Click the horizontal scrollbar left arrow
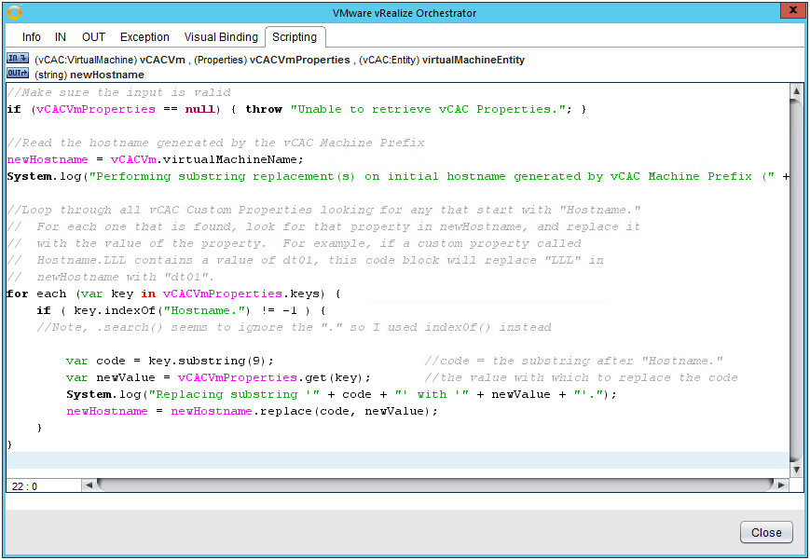810x560 pixels. 89,485
